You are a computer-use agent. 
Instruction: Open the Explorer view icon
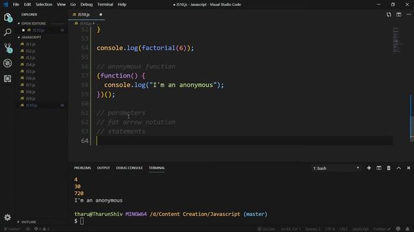click(x=8, y=17)
